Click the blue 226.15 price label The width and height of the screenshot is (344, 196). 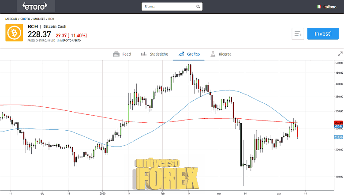coord(339,137)
